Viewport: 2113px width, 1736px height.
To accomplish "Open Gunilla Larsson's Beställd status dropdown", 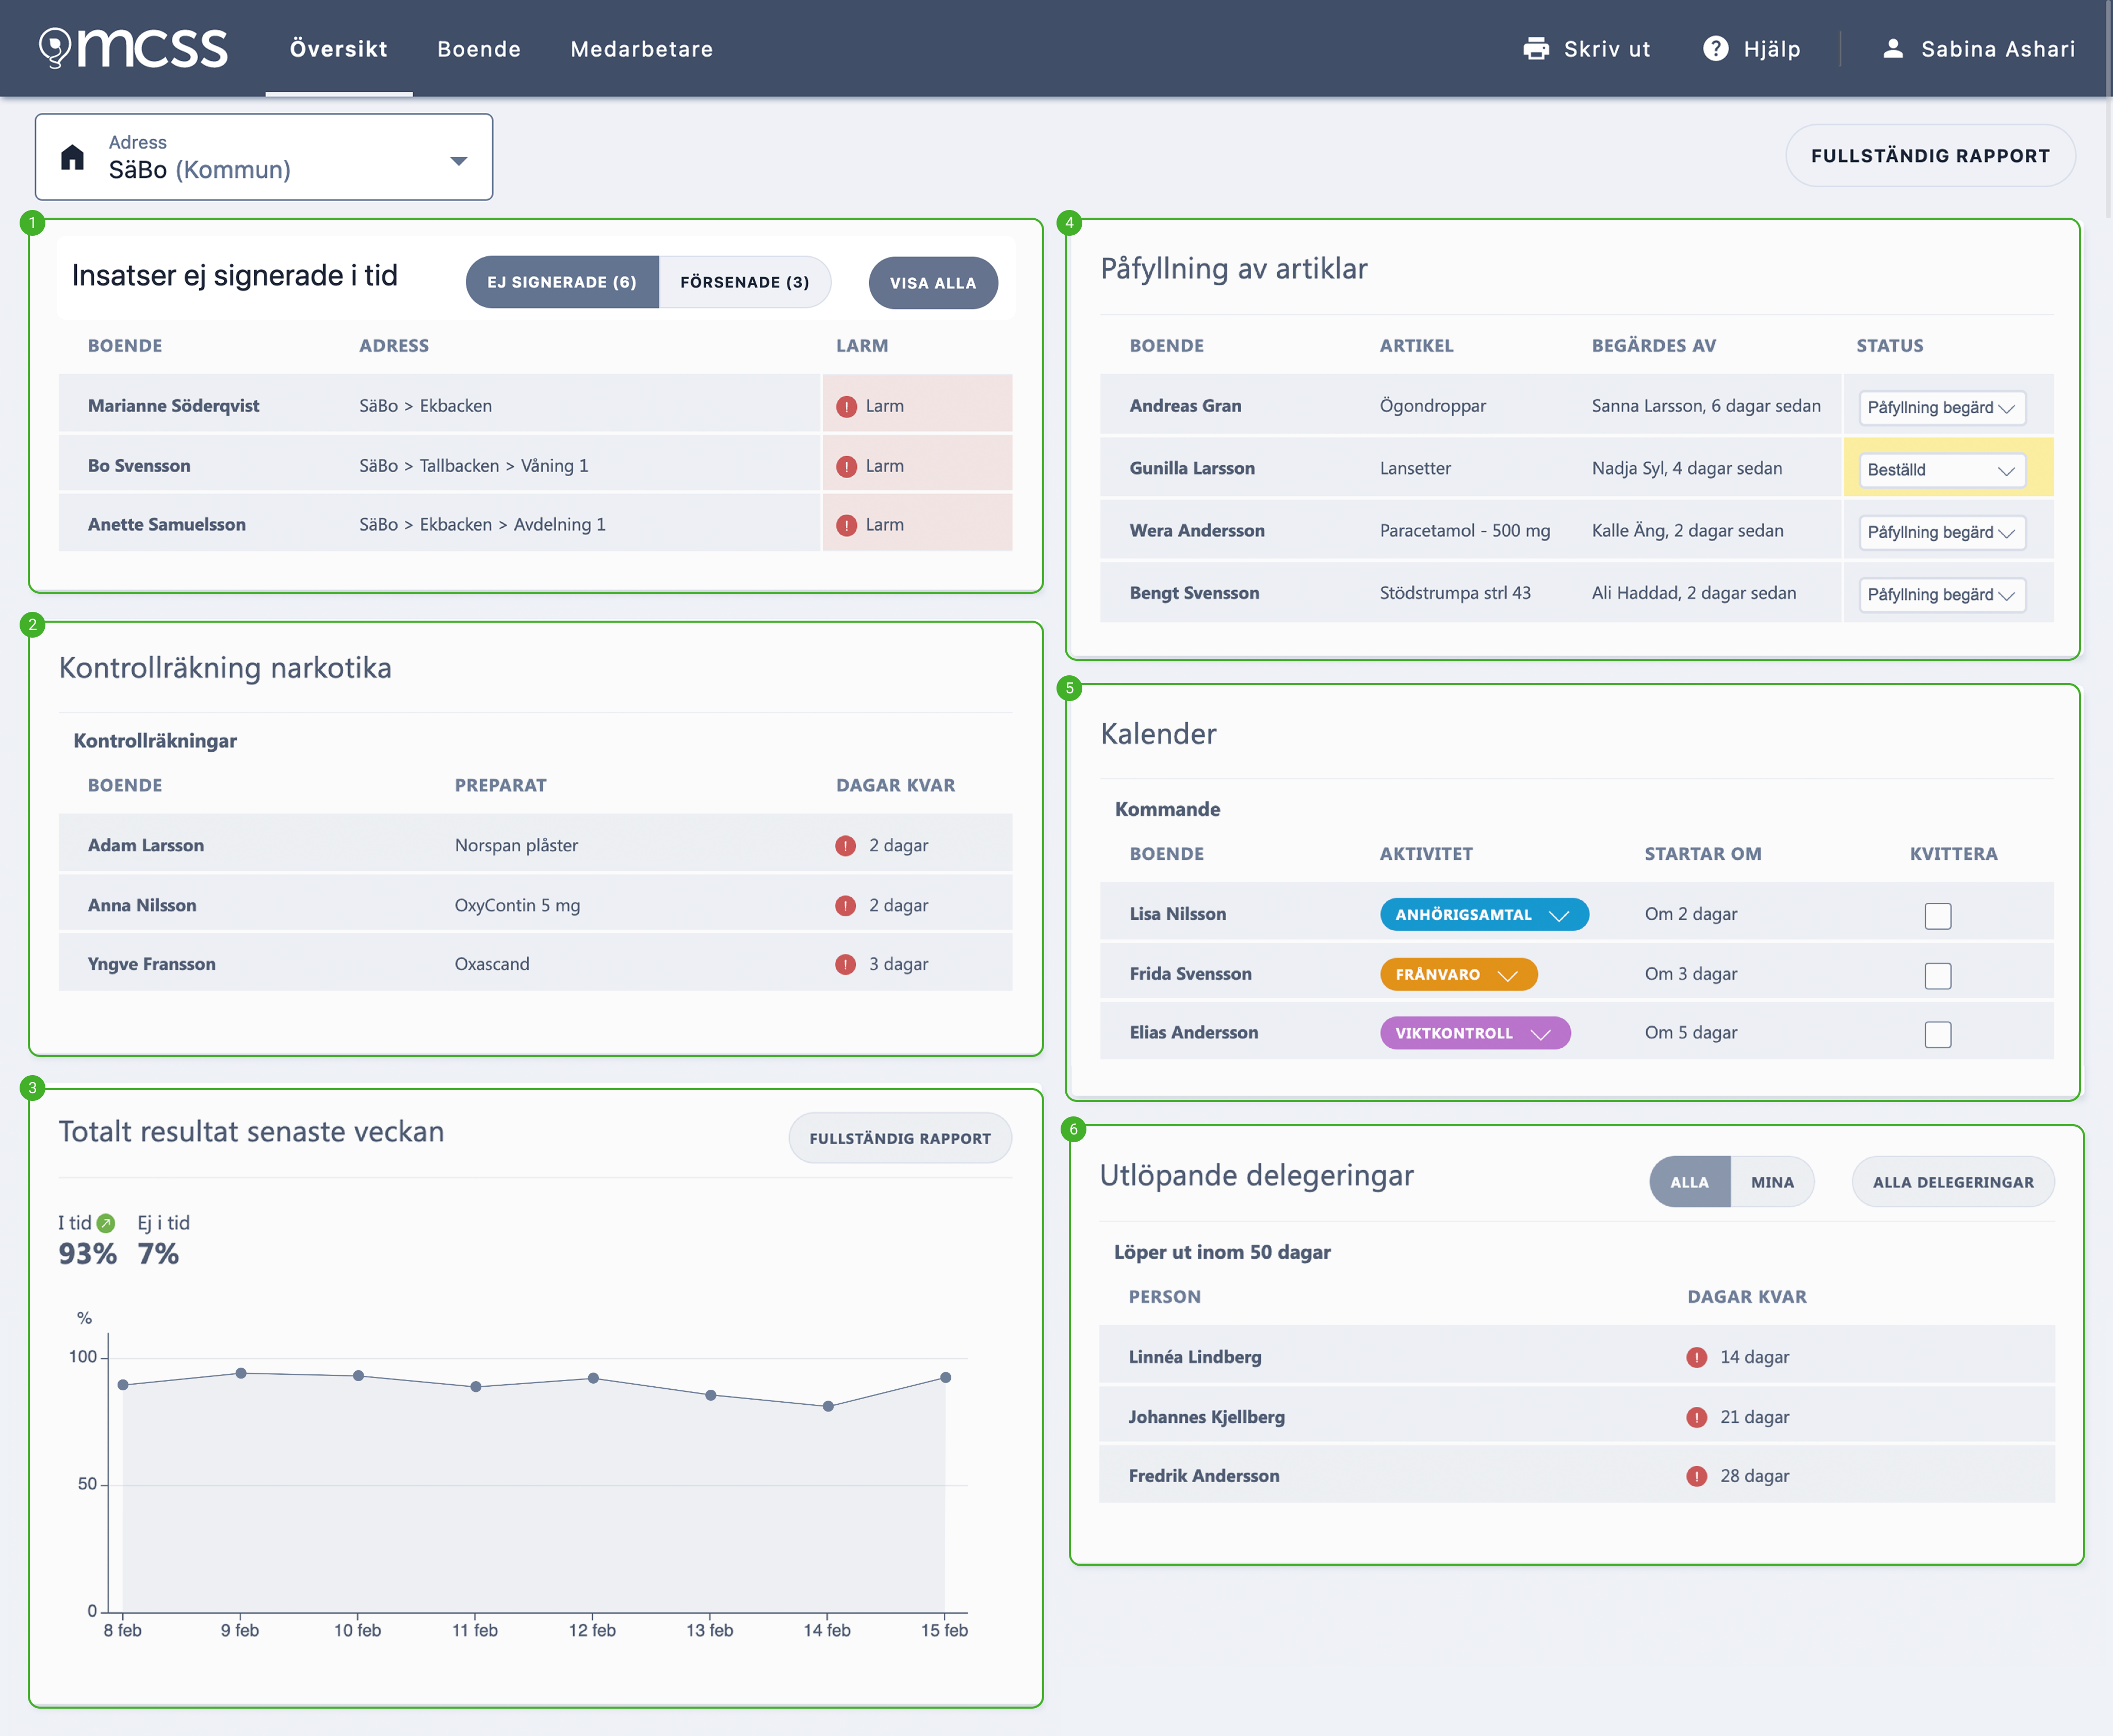I will tap(1941, 470).
